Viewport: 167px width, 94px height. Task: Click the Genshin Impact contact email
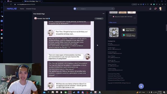coord(114,49)
